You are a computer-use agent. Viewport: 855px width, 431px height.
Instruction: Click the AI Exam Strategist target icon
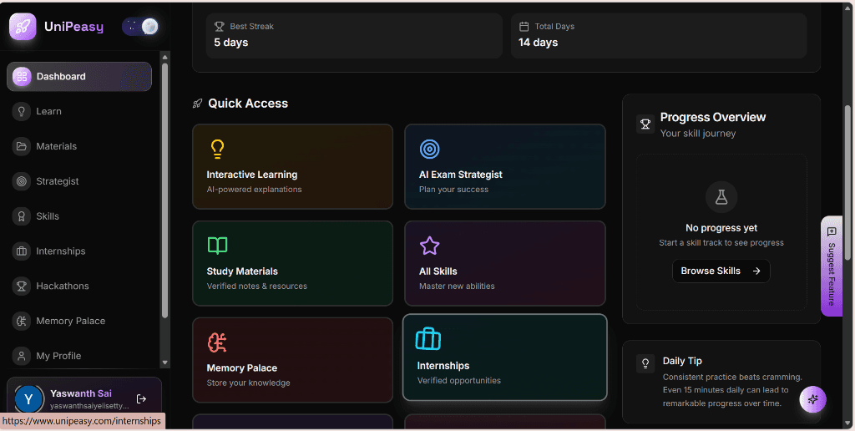430,149
